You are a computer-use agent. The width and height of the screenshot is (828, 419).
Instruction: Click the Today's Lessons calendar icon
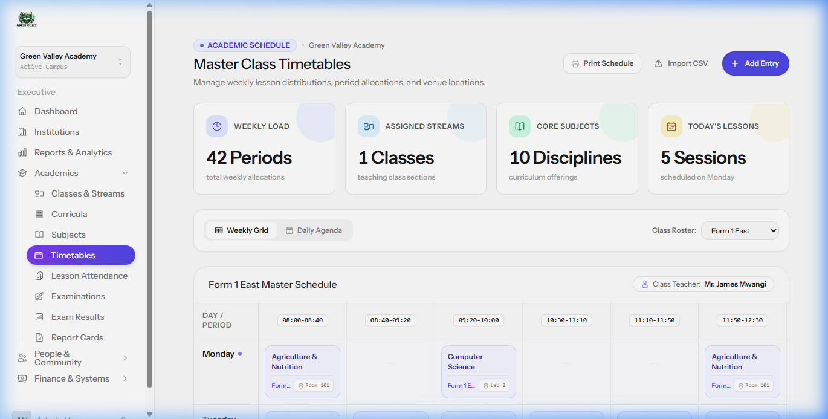pos(671,126)
